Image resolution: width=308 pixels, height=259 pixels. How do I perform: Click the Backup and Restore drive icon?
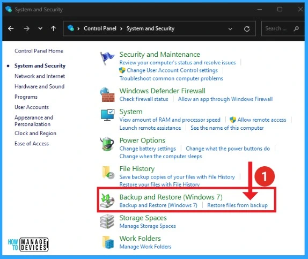(107, 201)
